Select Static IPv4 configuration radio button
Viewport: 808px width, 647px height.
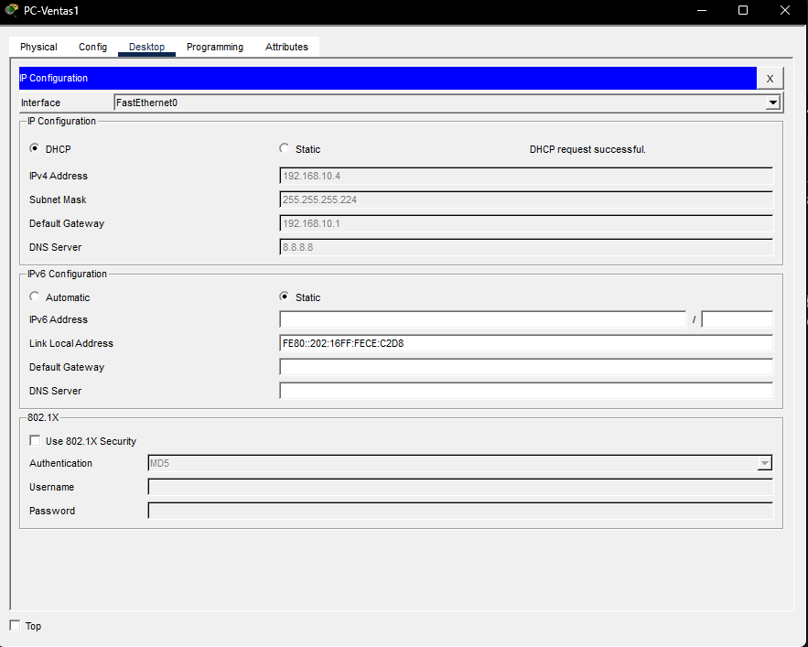pyautogui.click(x=284, y=148)
